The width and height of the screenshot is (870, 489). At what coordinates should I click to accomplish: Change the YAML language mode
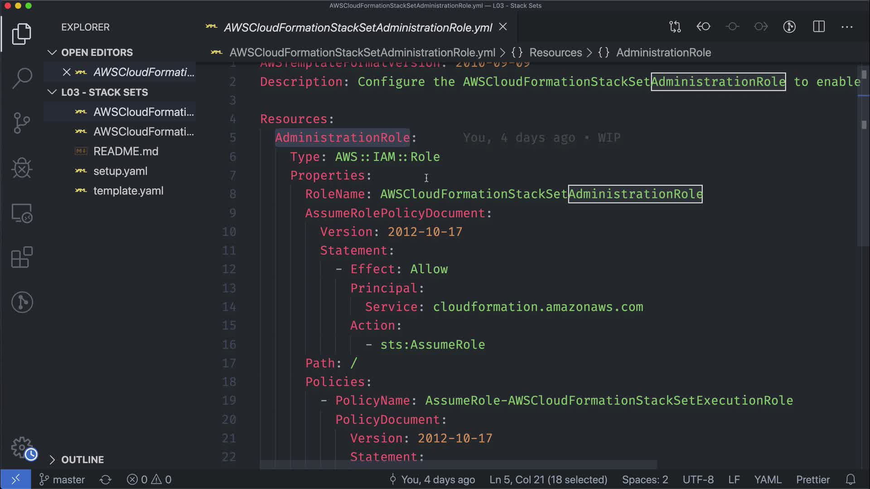point(768,479)
